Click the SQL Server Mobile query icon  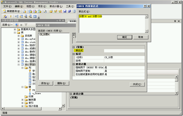coord(45,11)
